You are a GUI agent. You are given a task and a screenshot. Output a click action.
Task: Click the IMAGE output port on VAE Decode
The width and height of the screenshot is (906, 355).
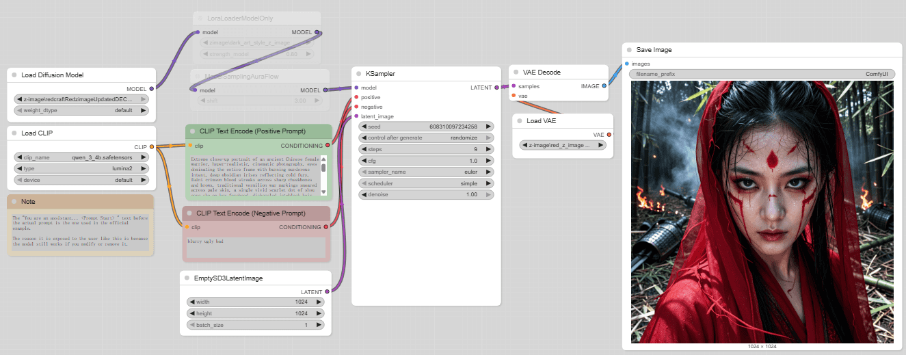(604, 86)
